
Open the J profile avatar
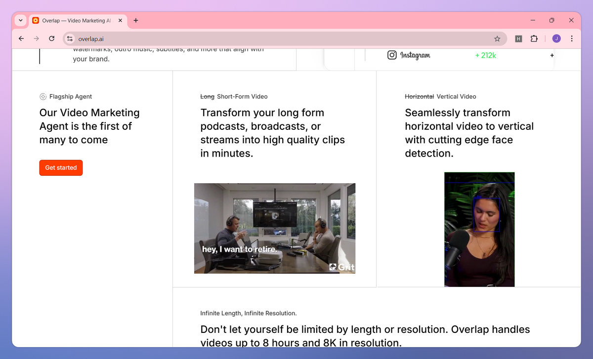tap(556, 39)
